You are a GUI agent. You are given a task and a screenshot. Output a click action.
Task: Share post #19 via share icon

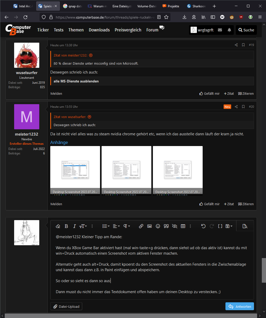pos(236,45)
